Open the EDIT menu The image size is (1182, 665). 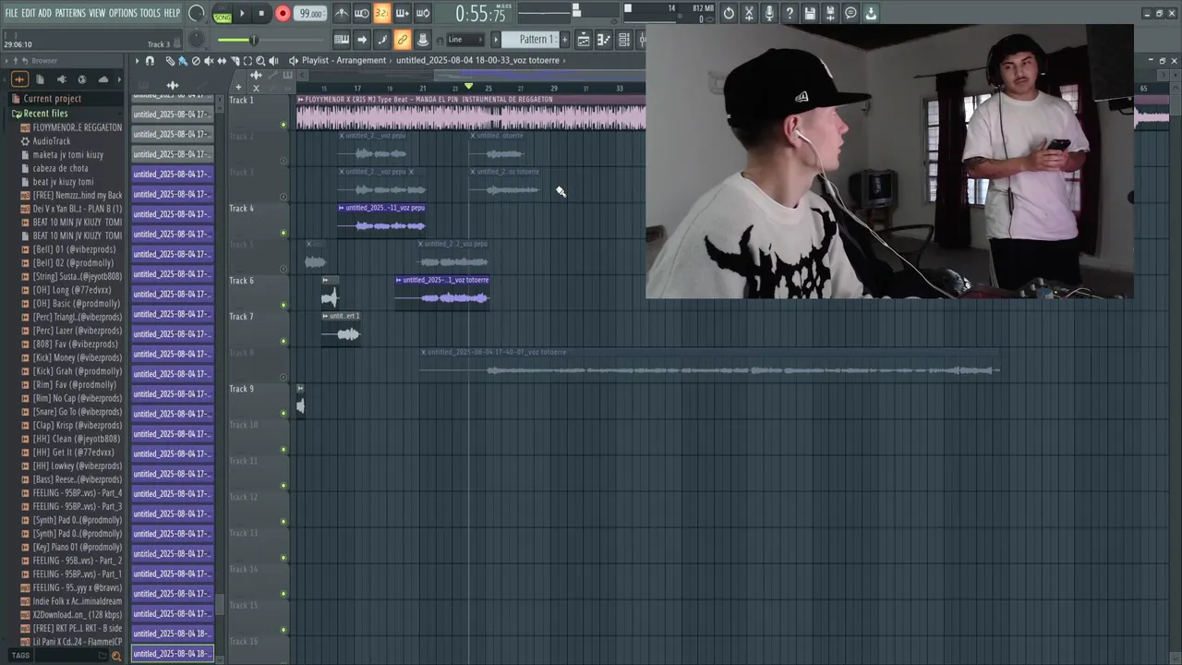point(29,13)
